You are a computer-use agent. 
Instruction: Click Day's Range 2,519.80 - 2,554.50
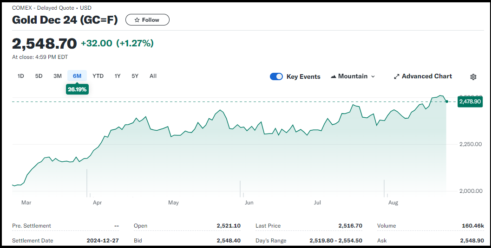click(336, 241)
